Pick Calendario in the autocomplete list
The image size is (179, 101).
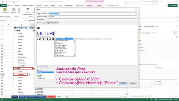pyautogui.click(x=59, y=54)
